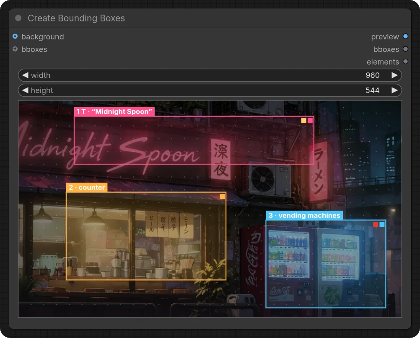Viewport: 420px width, 338px height.
Task: Click the "background" input label
Action: coord(43,37)
